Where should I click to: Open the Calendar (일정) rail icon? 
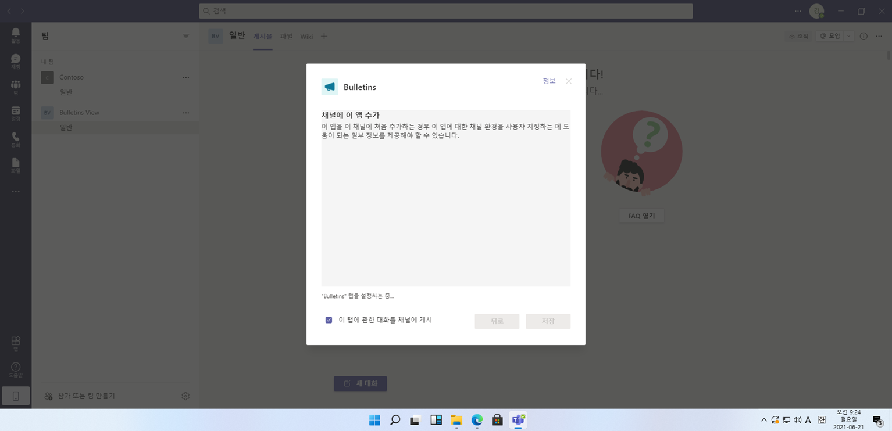(16, 113)
